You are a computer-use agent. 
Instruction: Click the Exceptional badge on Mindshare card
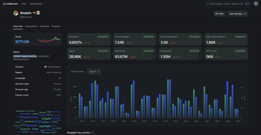click(x=103, y=37)
